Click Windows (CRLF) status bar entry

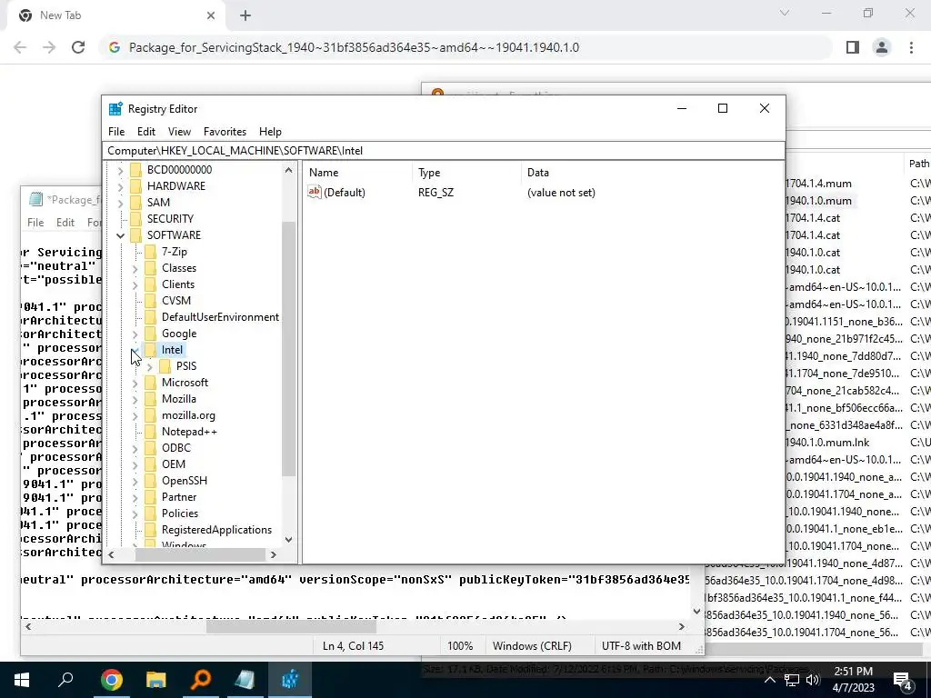point(532,646)
